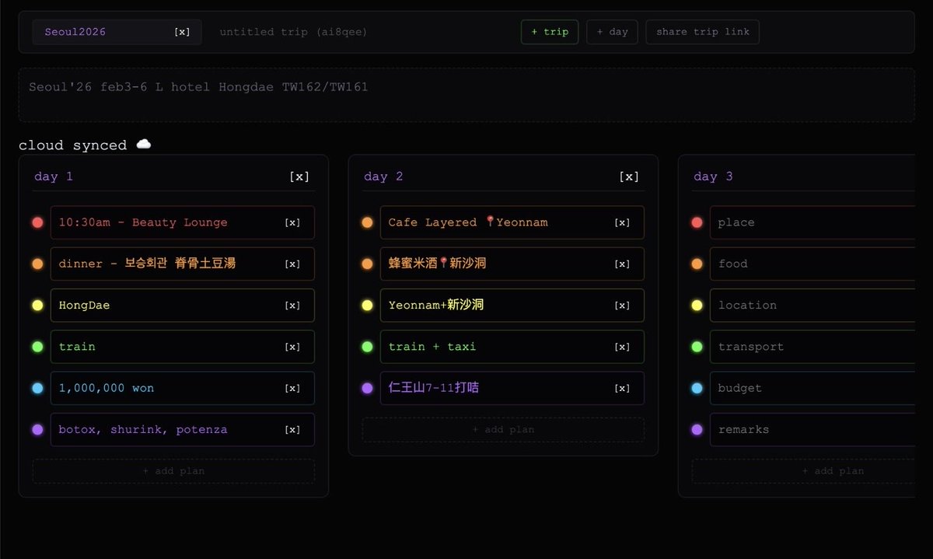Remove the 1,000,000 won plan

[x=292, y=388]
